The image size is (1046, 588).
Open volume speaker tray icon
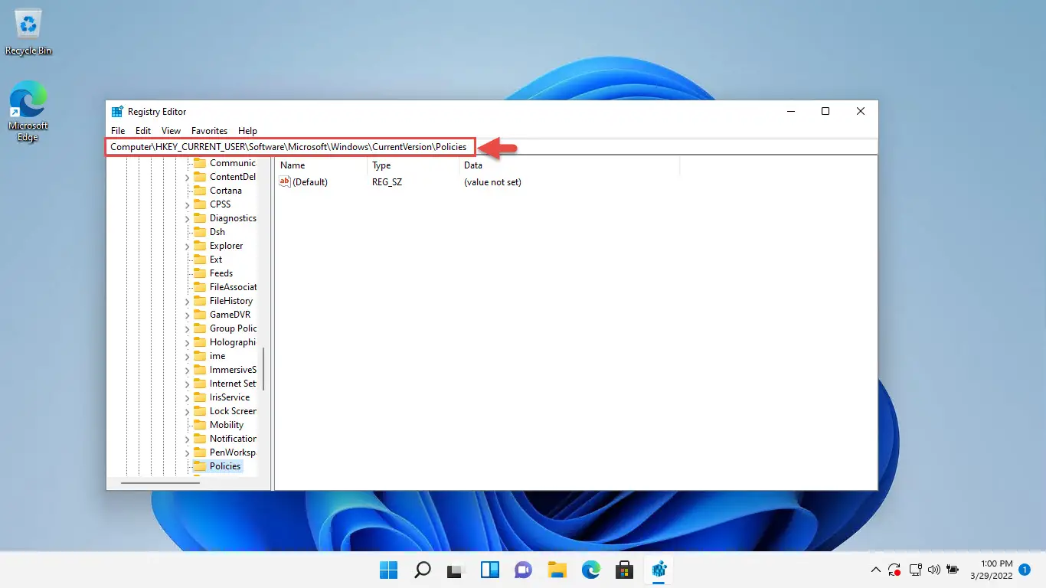(933, 570)
